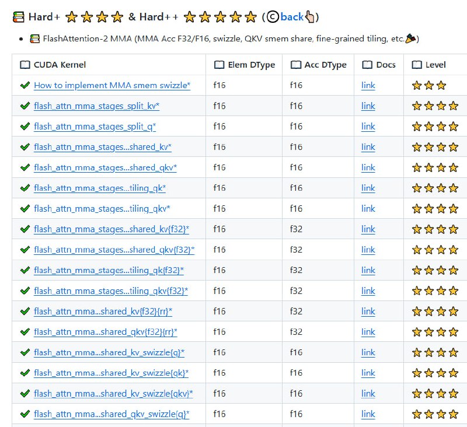467x427 pixels.
Task: Open How to implement MMA smem swizzle link
Action: 112,85
